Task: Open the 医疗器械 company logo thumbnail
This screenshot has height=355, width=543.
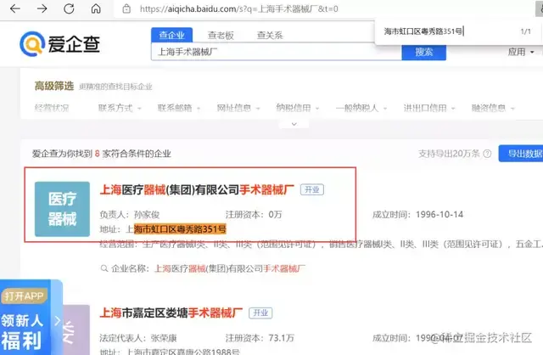Action: point(62,209)
